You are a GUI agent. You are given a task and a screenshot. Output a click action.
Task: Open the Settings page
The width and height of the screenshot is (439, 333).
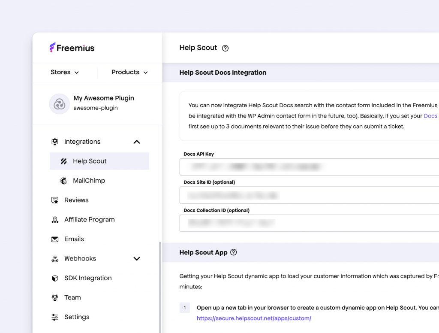(x=77, y=317)
